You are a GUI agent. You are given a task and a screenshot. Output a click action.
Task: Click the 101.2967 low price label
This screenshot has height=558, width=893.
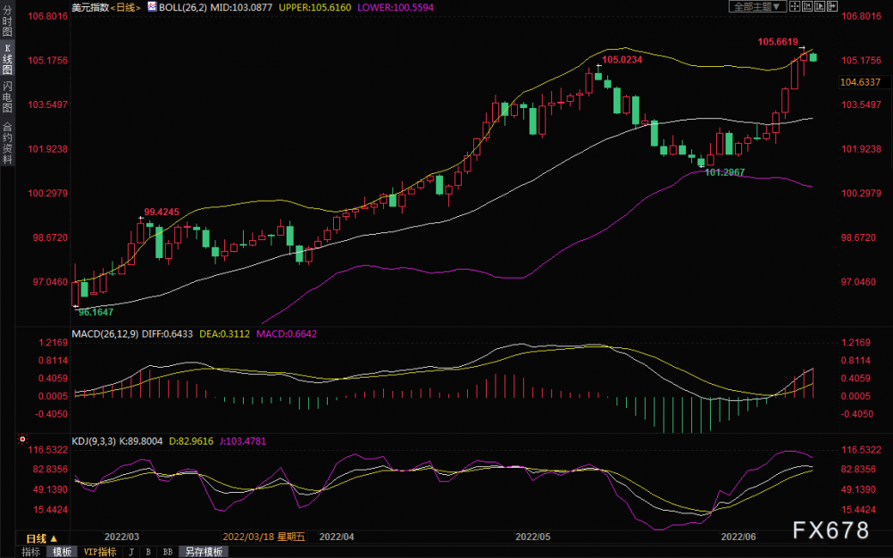pyautogui.click(x=725, y=172)
